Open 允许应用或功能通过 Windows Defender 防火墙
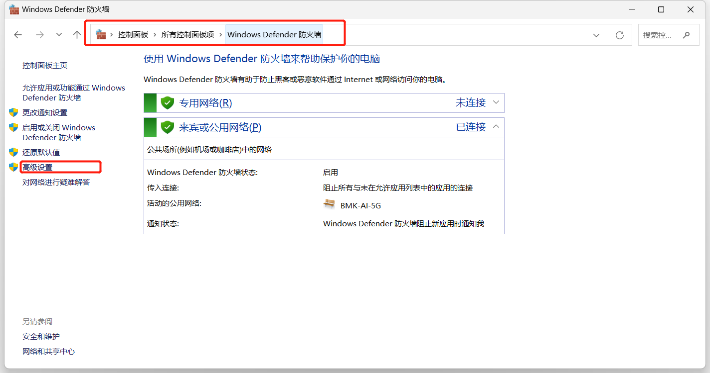Viewport: 710px width, 373px height. 74,93
